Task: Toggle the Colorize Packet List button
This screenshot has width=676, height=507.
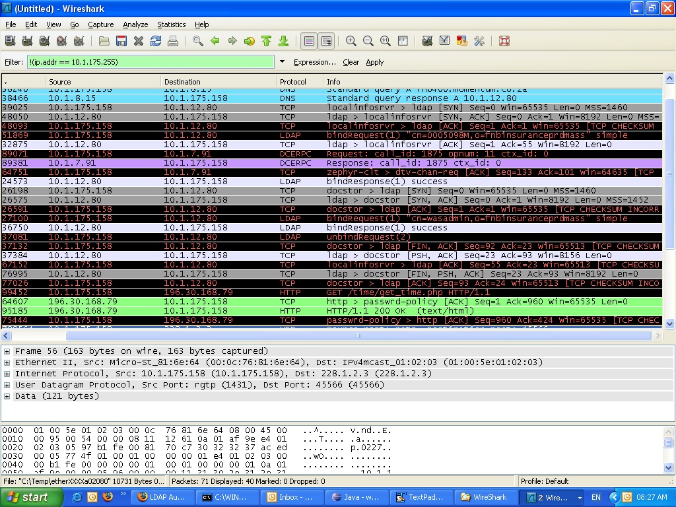Action: 308,41
